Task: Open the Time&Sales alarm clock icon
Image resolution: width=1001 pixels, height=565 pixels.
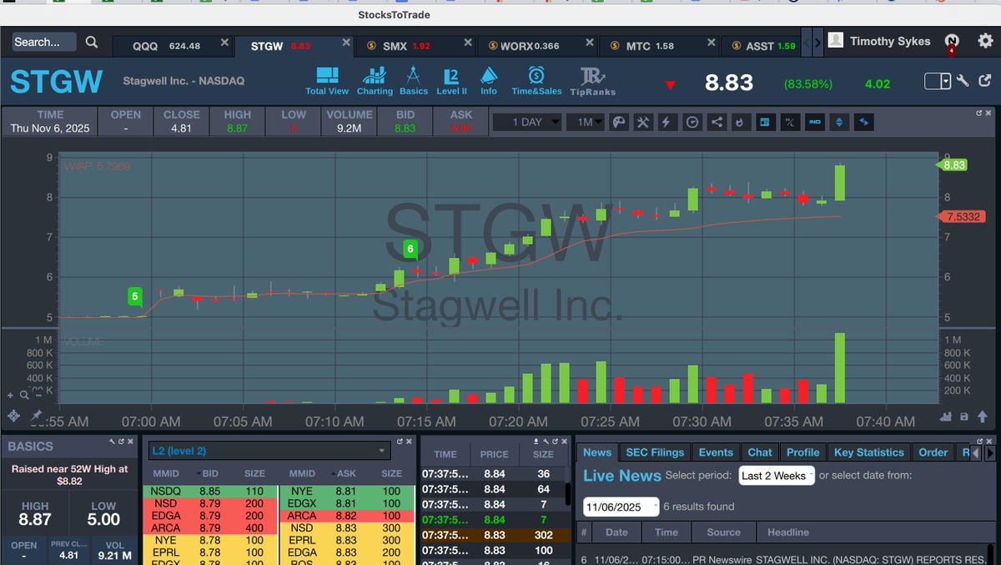Action: 536,81
